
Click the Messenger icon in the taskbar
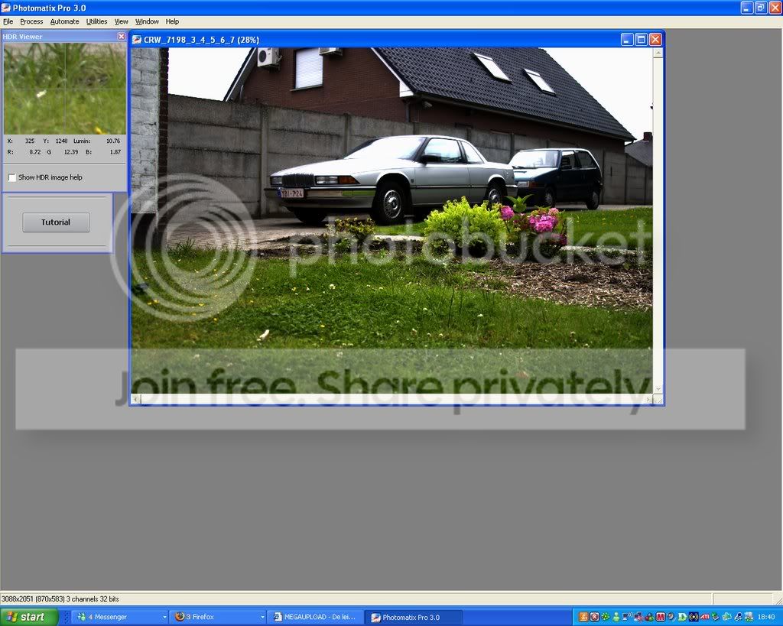82,617
